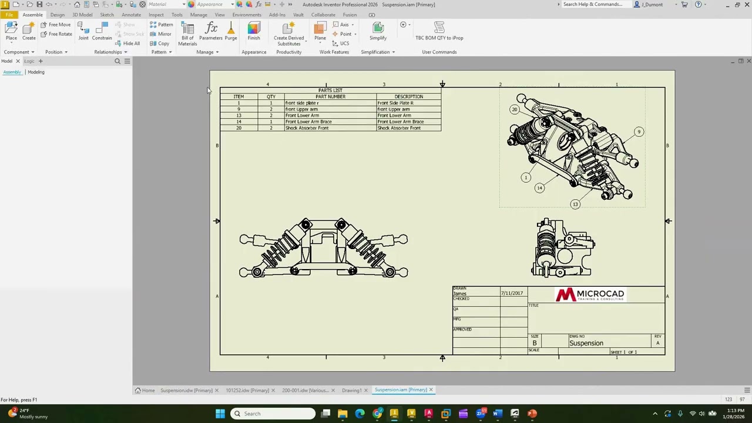Open Bill of Materials
The width and height of the screenshot is (752, 423).
[x=187, y=33]
